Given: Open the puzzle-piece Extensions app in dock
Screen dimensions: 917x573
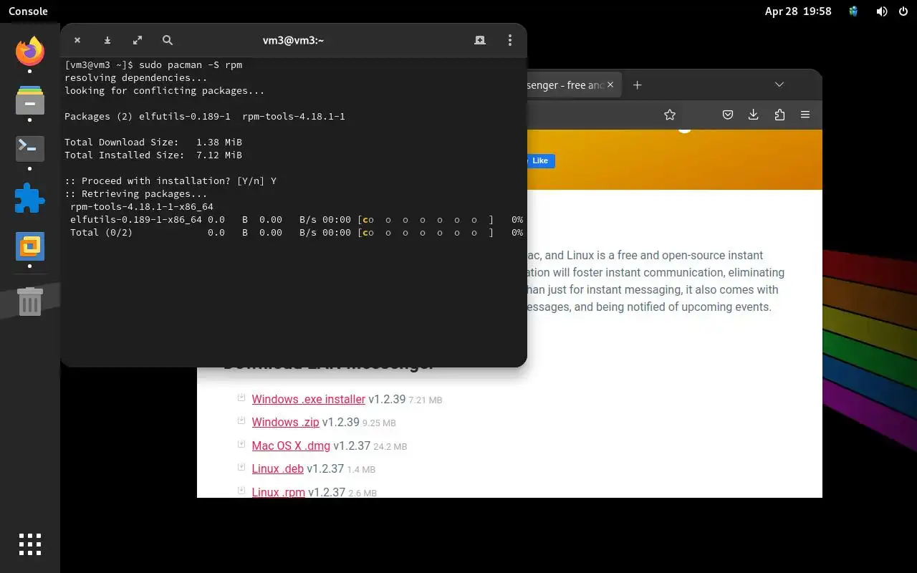Looking at the screenshot, I should (30, 198).
